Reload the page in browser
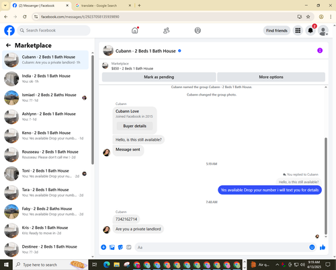 25,17
